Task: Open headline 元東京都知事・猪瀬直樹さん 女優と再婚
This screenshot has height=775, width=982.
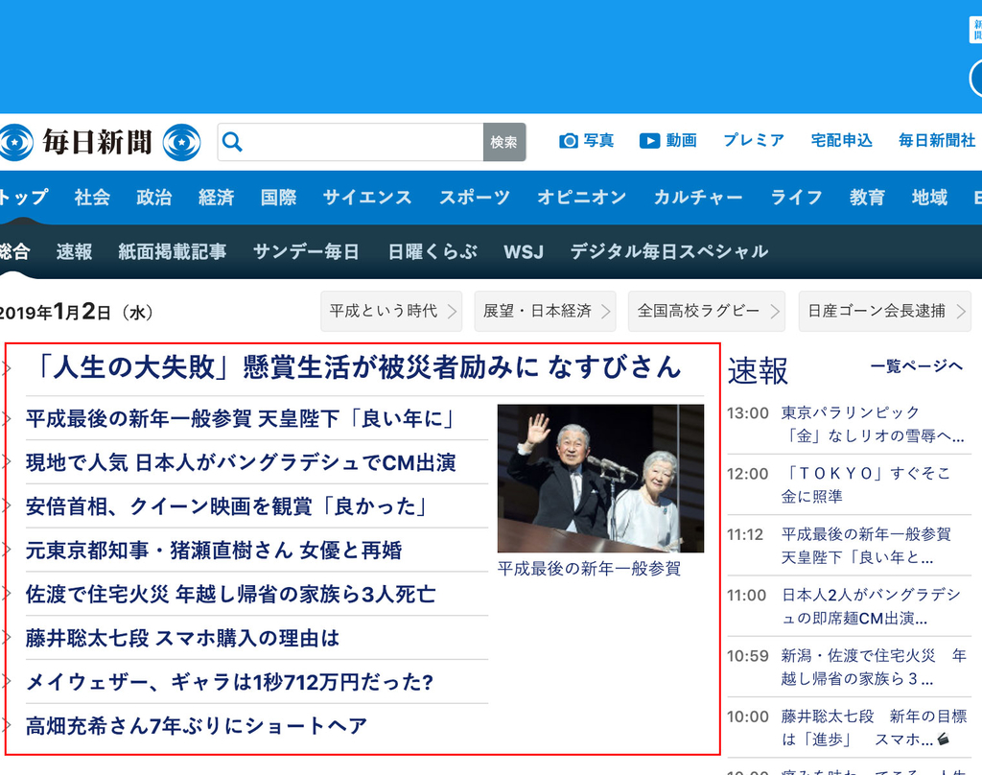Action: pos(214,551)
